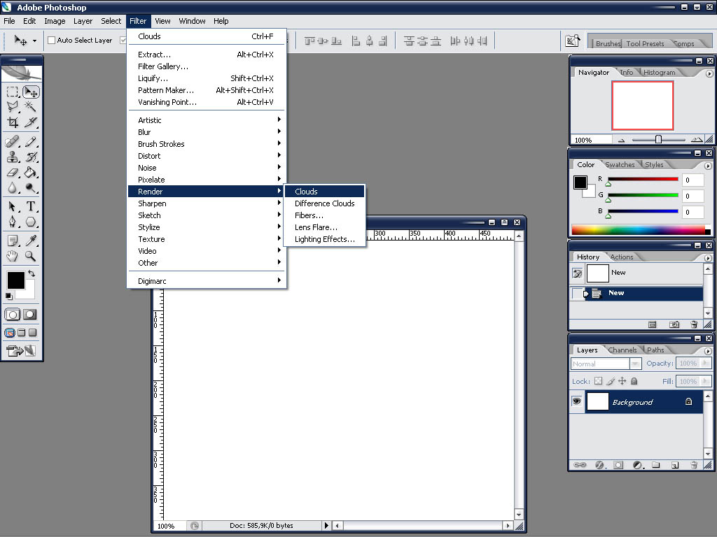Swap foreground and background colors icon

pos(31,273)
